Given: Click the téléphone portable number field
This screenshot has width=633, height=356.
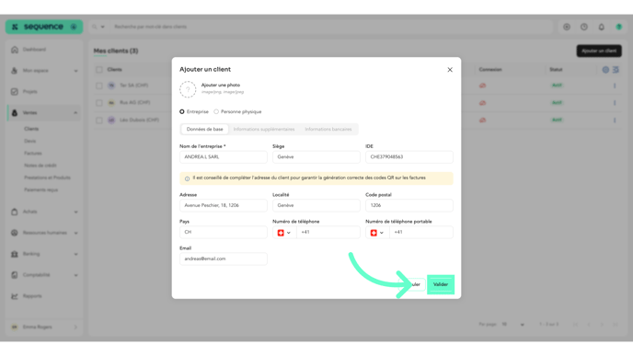Looking at the screenshot, I should tap(421, 232).
